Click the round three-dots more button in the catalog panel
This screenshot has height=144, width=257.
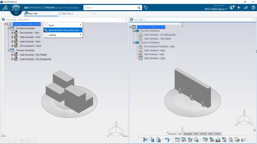[35, 141]
